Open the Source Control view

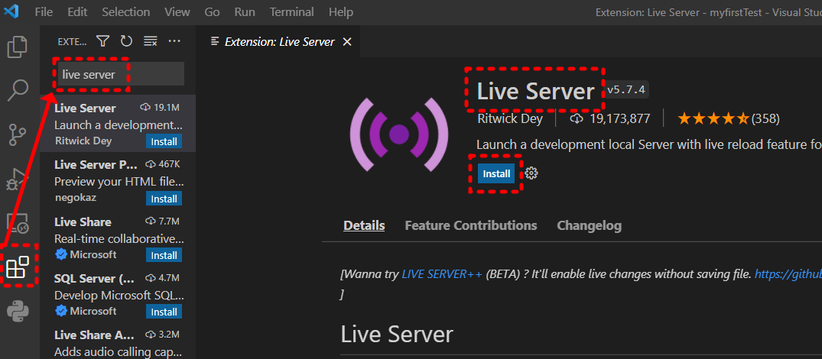18,134
